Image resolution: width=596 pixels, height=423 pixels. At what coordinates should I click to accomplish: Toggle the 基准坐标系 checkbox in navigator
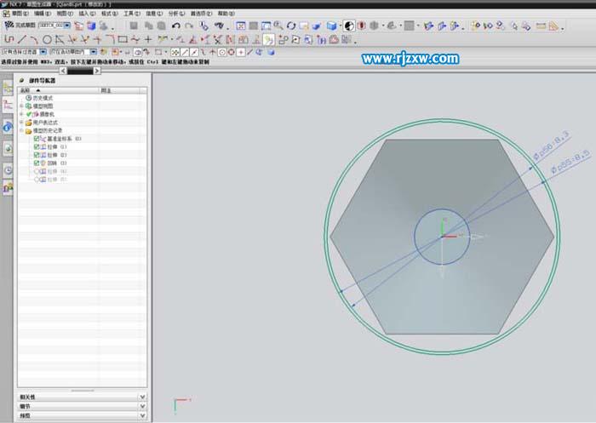37,139
